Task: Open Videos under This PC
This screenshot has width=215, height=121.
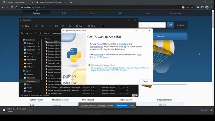Action: point(28,91)
